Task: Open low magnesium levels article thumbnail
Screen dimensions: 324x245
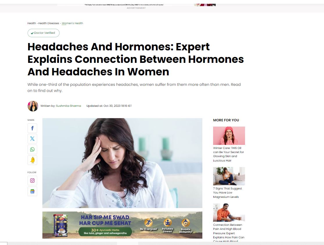Action: click(x=229, y=176)
